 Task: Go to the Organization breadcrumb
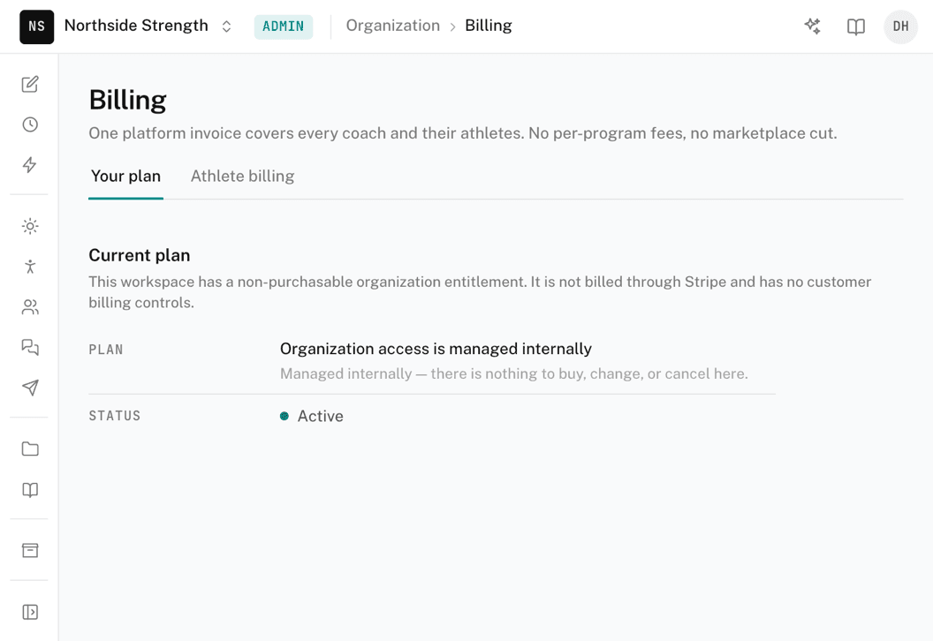(x=392, y=26)
